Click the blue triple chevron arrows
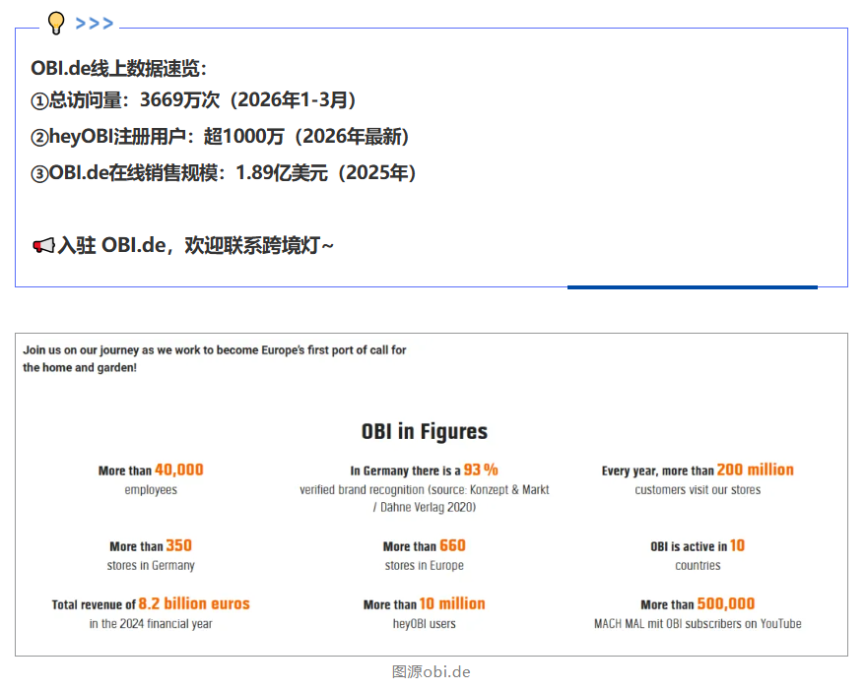This screenshot has height=690, width=866. [95, 24]
